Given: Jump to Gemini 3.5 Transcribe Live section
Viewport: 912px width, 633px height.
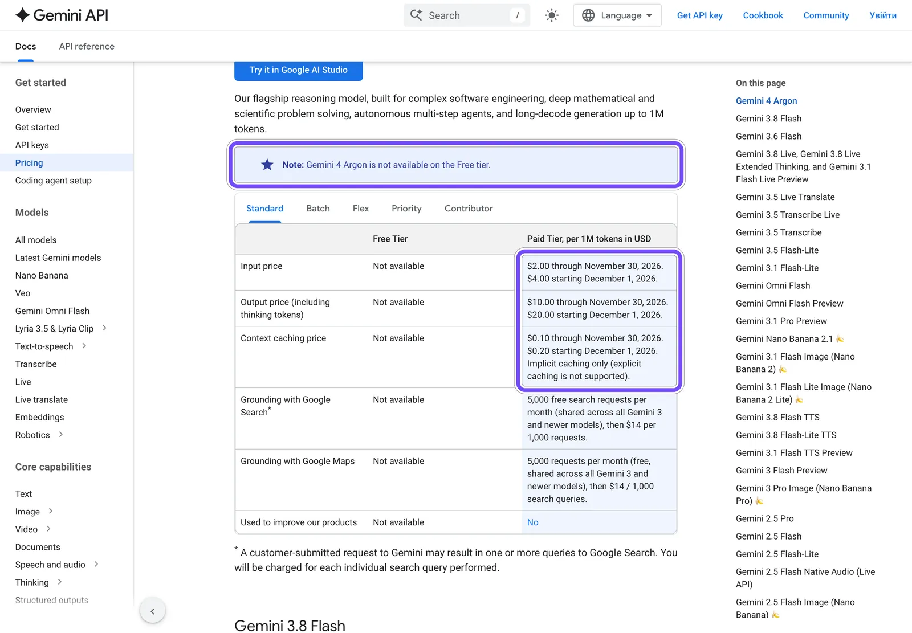Looking at the screenshot, I should [788, 215].
